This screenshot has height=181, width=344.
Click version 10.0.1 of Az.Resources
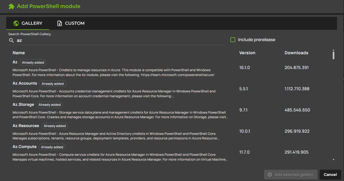click(x=244, y=131)
